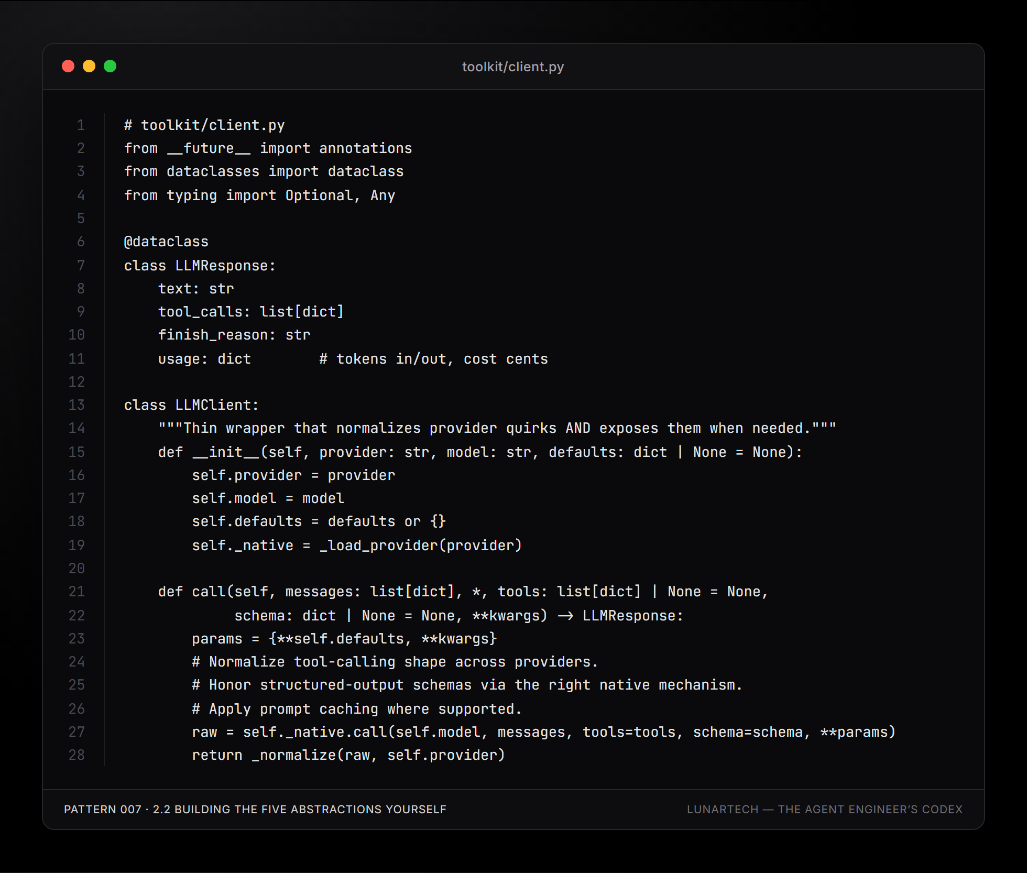
Task: Click 'self.provider = provider' assignment
Action: [293, 475]
